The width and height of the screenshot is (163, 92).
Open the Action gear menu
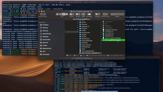[x=78, y=14]
